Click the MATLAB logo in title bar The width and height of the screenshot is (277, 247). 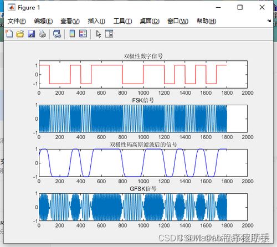coord(12,8)
